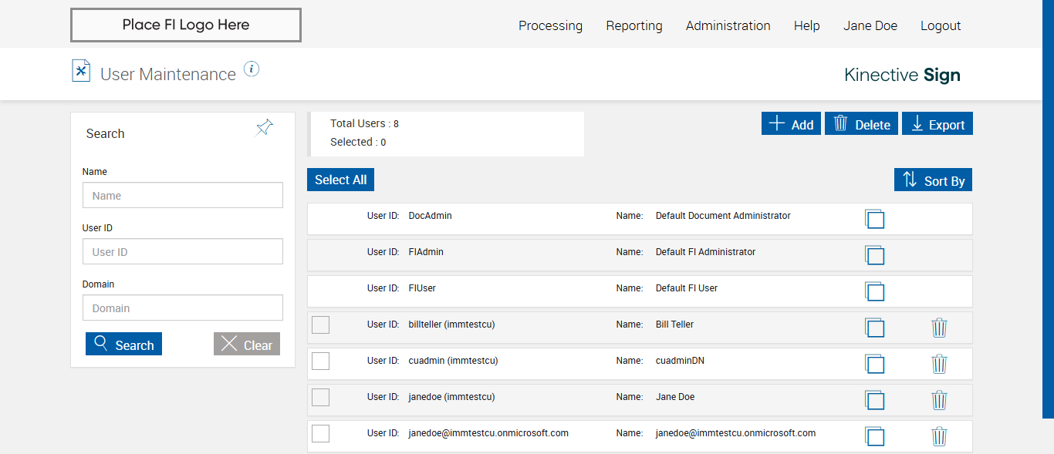Tick checkbox for janedoe@immtestcu.onmicrosoft.com
The image size is (1054, 454).
320,433
